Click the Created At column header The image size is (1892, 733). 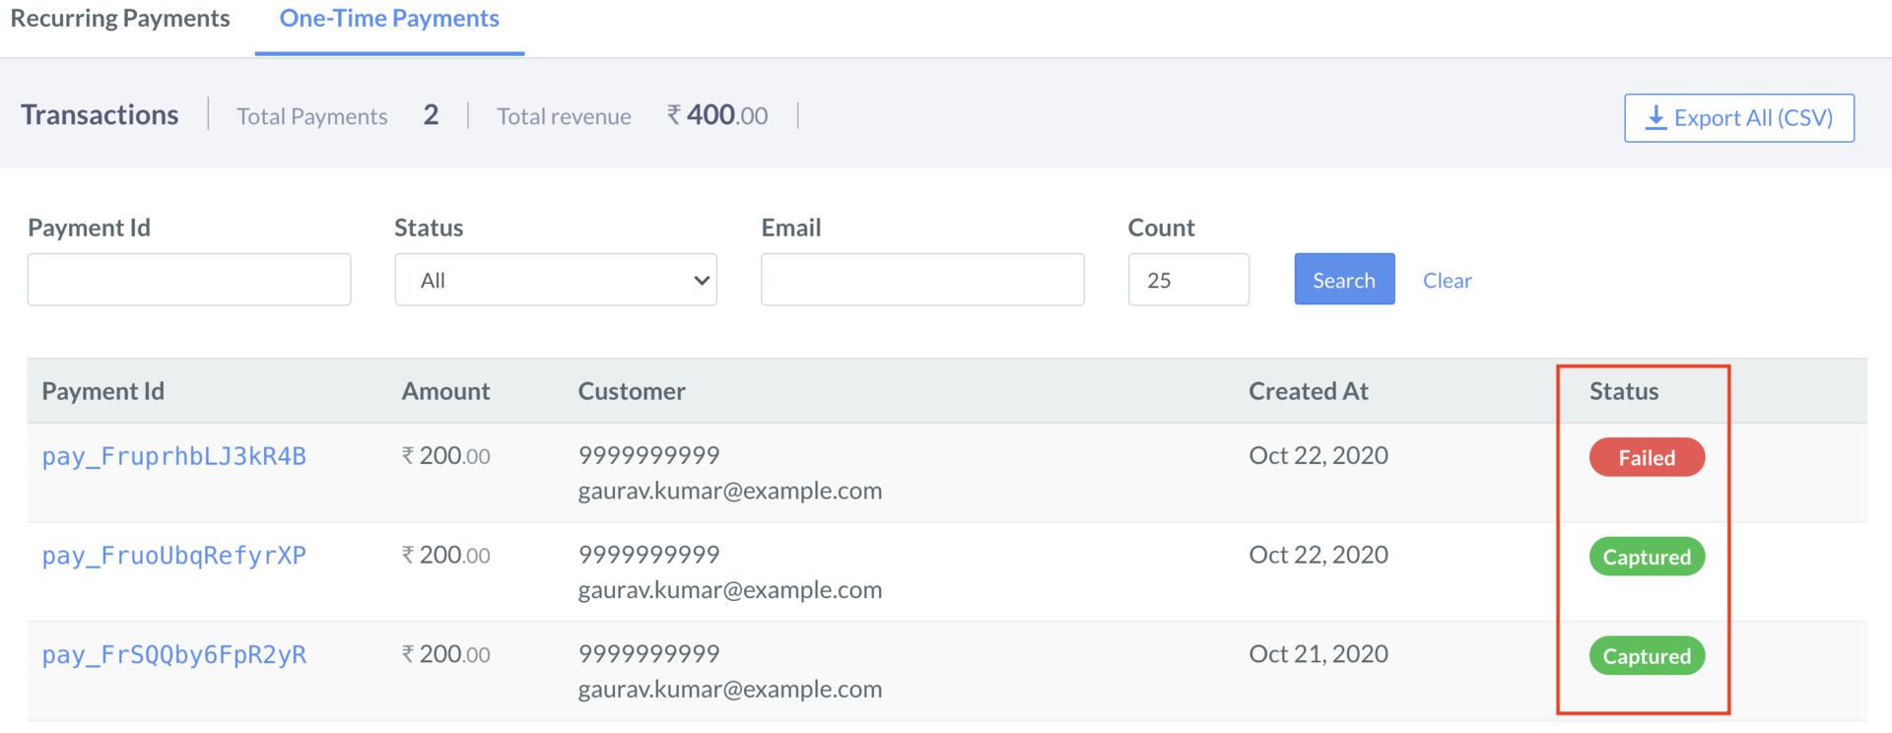[x=1308, y=390]
